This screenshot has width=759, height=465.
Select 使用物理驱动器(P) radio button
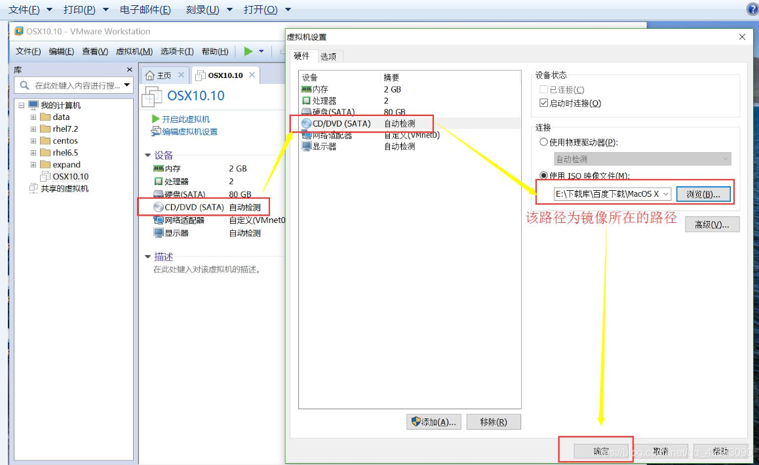[543, 142]
